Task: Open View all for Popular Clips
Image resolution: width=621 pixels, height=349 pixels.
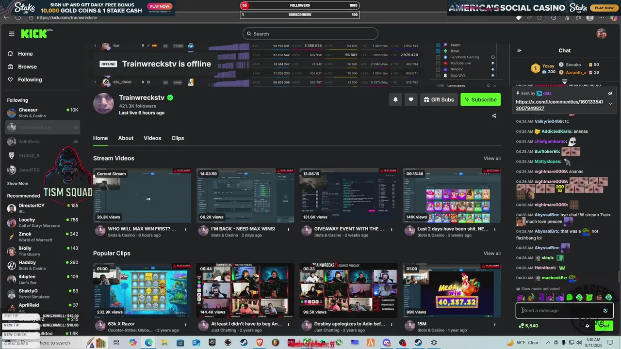Action: 492,254
